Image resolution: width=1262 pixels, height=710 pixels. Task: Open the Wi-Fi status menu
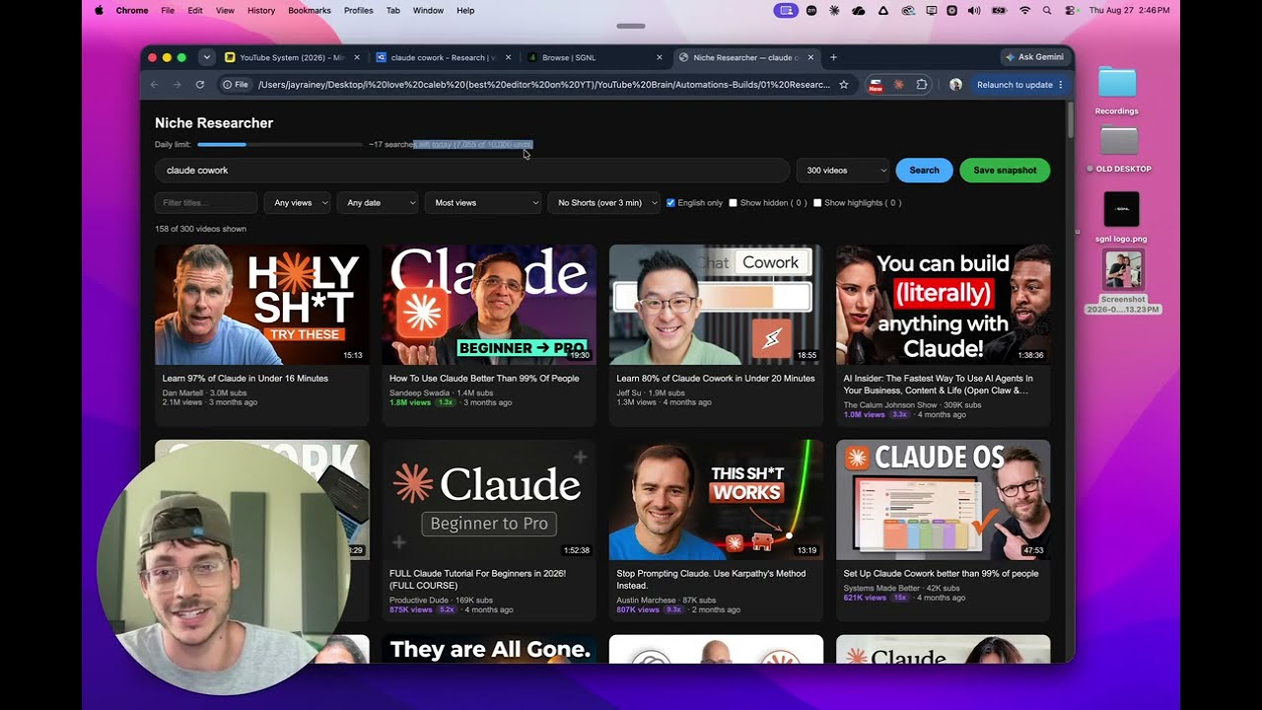(1024, 10)
